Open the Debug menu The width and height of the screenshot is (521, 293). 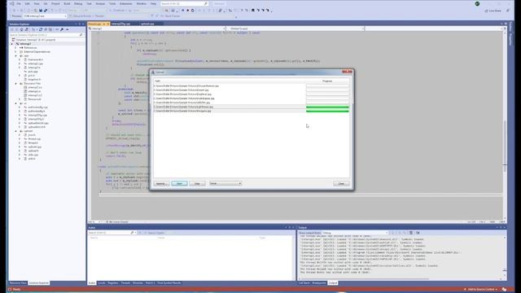[x=78, y=3]
